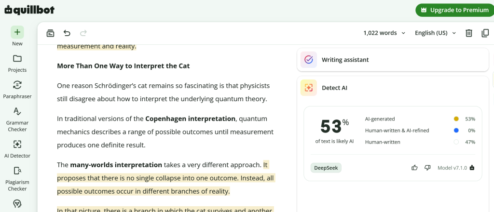The height and width of the screenshot is (212, 494).
Task: Open the Projects folder icon
Action: tap(17, 58)
